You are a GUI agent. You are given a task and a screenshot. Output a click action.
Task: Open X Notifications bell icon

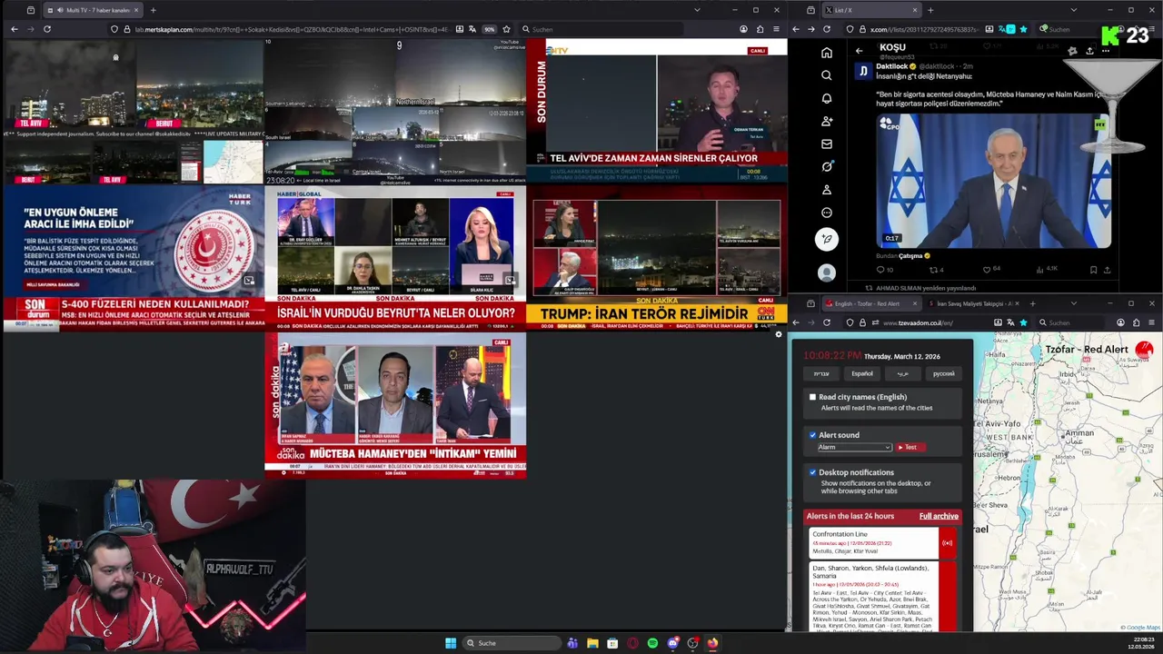(x=826, y=98)
